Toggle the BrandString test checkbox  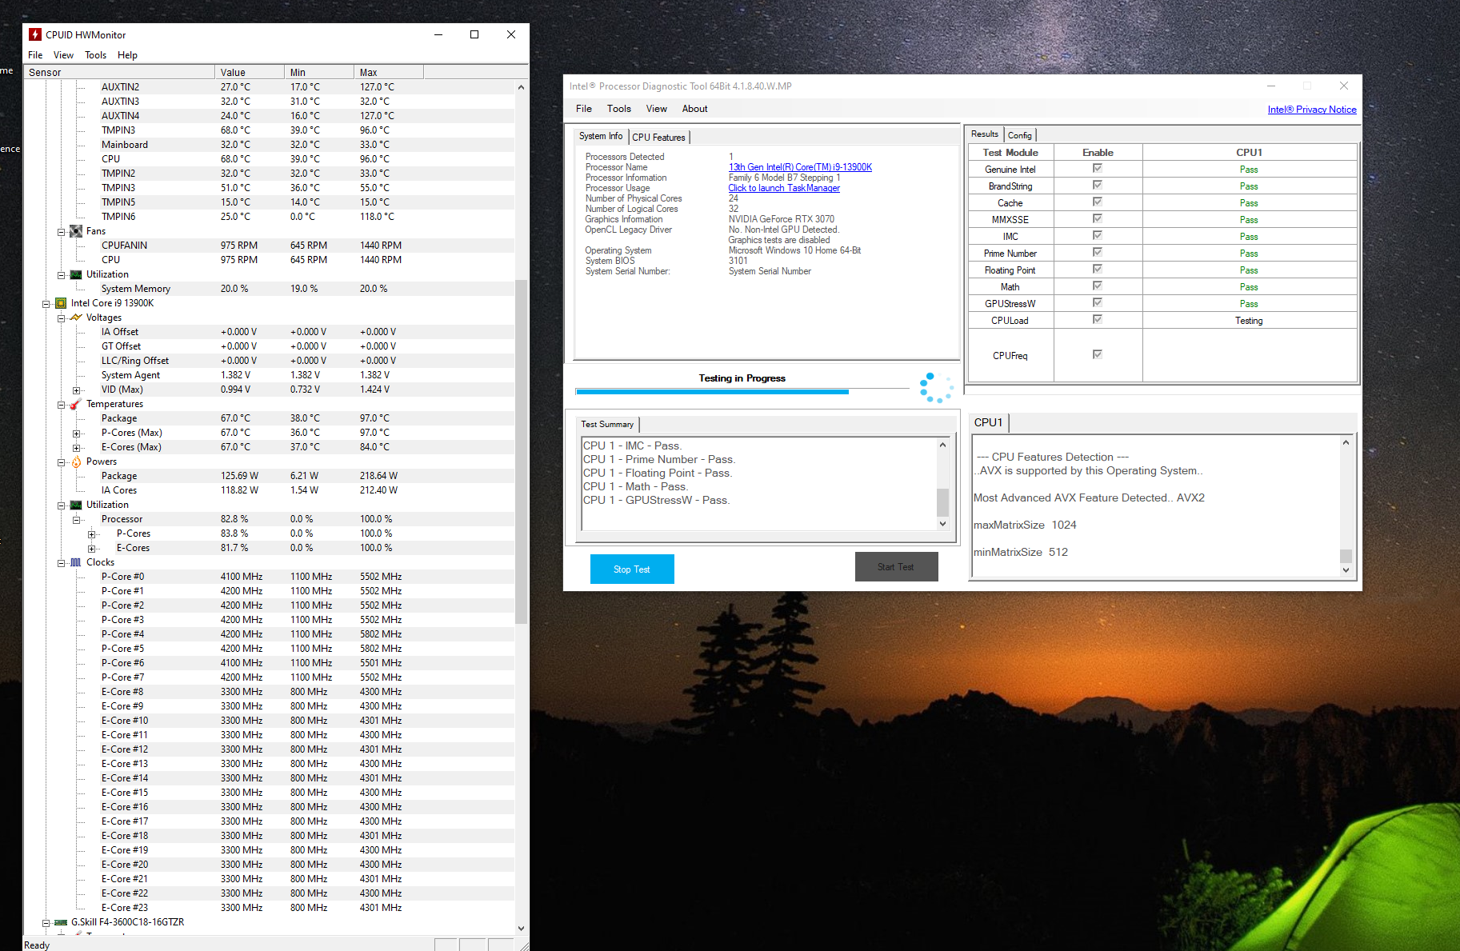[1098, 185]
